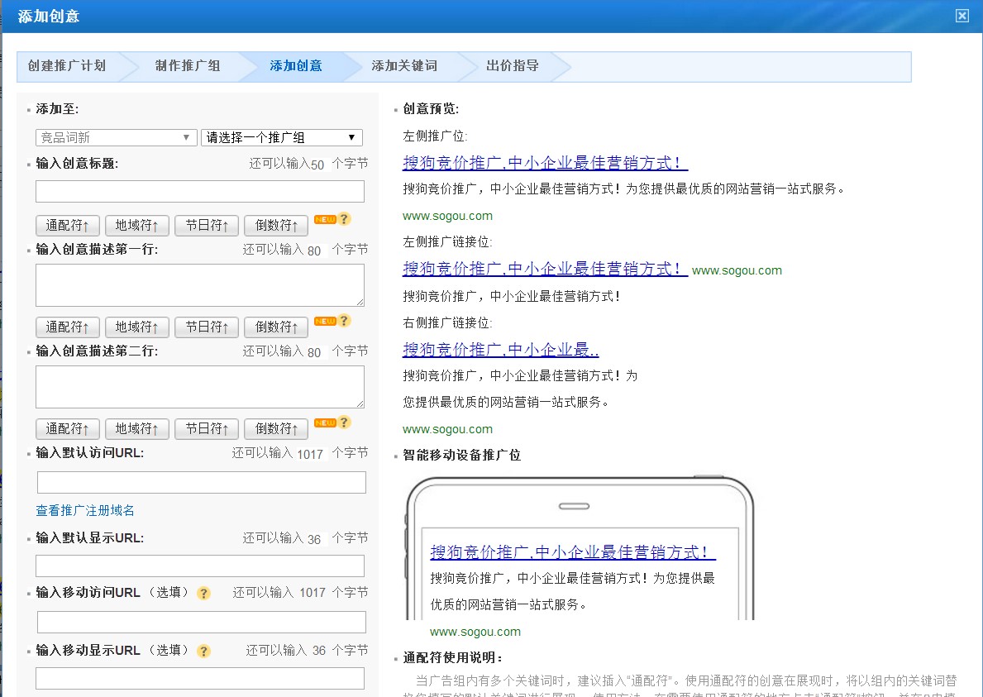Viewport: 983px width, 697px height.
Task: Click the 创意标题 input field
Action: [x=200, y=191]
